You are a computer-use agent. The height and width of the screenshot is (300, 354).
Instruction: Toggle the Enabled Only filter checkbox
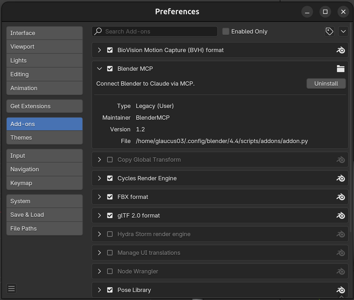(226, 31)
